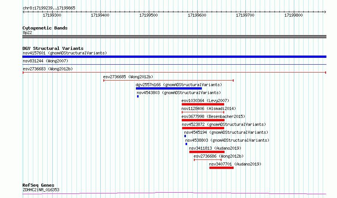Click the red nsv3411813 variant bar
The width and height of the screenshot is (337, 198).
click(207, 152)
